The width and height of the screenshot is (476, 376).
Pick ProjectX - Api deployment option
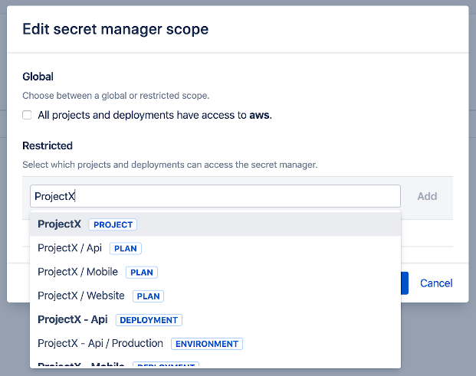tap(215, 319)
